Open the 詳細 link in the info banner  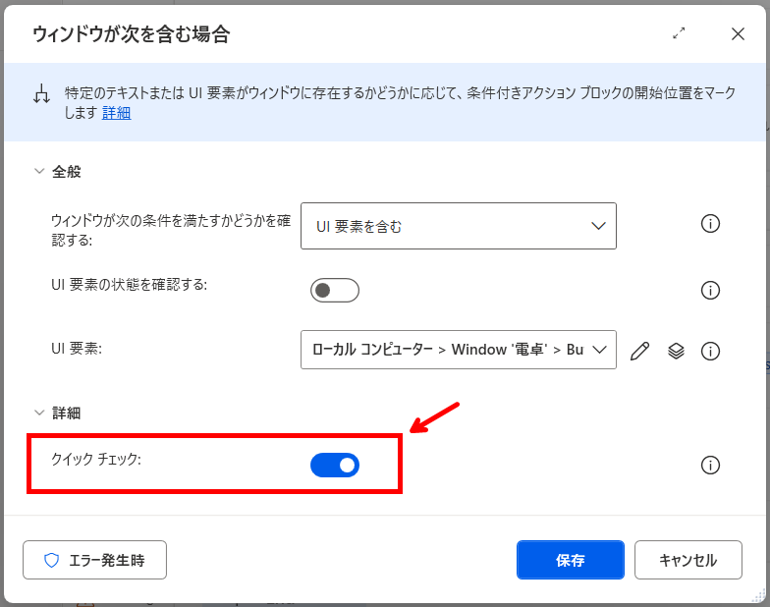[x=116, y=113]
